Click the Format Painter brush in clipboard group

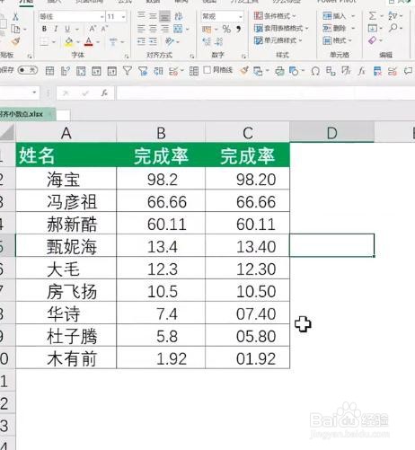(15, 41)
